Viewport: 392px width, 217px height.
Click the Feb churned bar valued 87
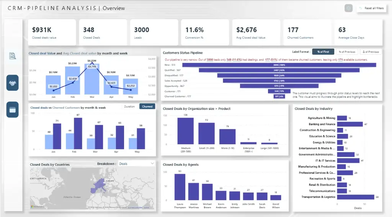[78, 134]
